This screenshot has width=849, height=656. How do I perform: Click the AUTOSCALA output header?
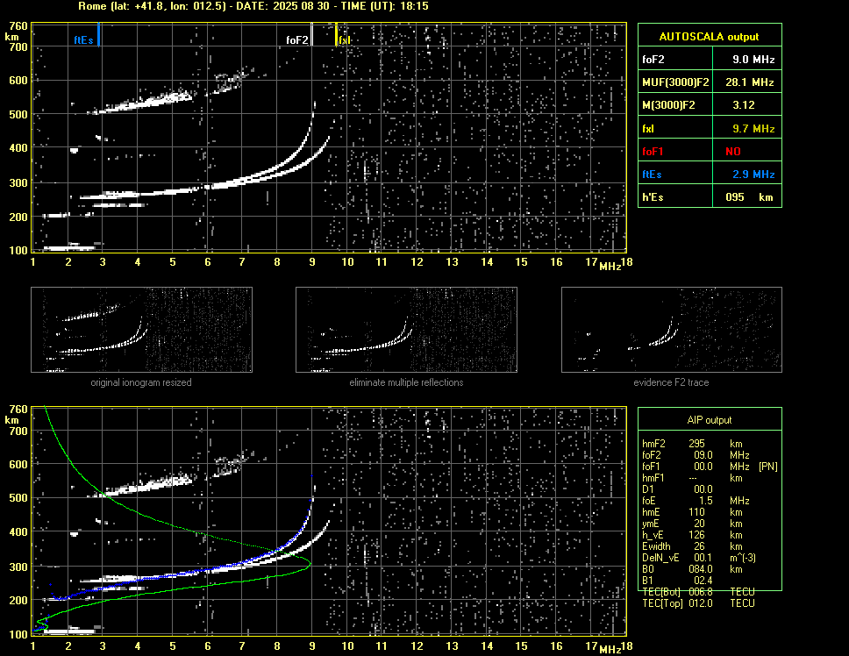pos(710,36)
